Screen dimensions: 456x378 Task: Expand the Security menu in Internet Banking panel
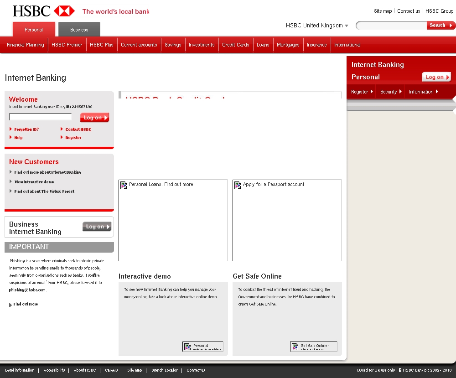coord(391,92)
